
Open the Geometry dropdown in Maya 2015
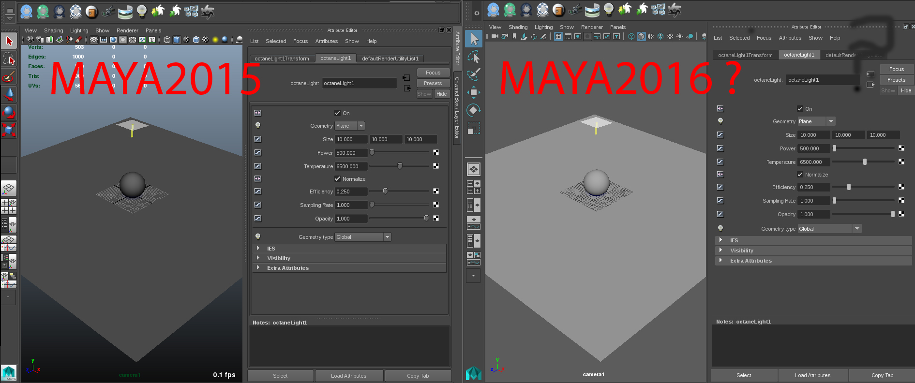pos(350,126)
